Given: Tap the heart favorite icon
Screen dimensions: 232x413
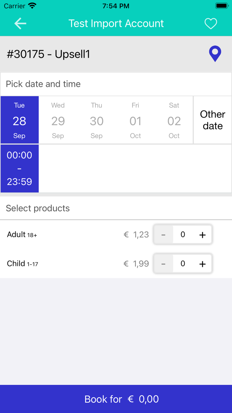Looking at the screenshot, I should click(x=210, y=24).
